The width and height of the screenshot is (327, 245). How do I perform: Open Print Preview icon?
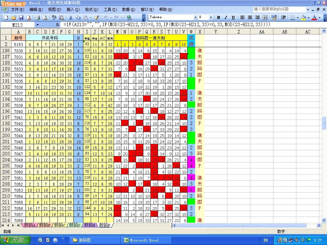click(x=45, y=18)
